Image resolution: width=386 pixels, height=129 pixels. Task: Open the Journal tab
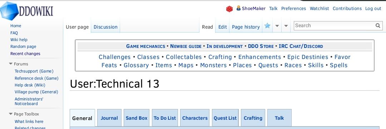(109, 118)
